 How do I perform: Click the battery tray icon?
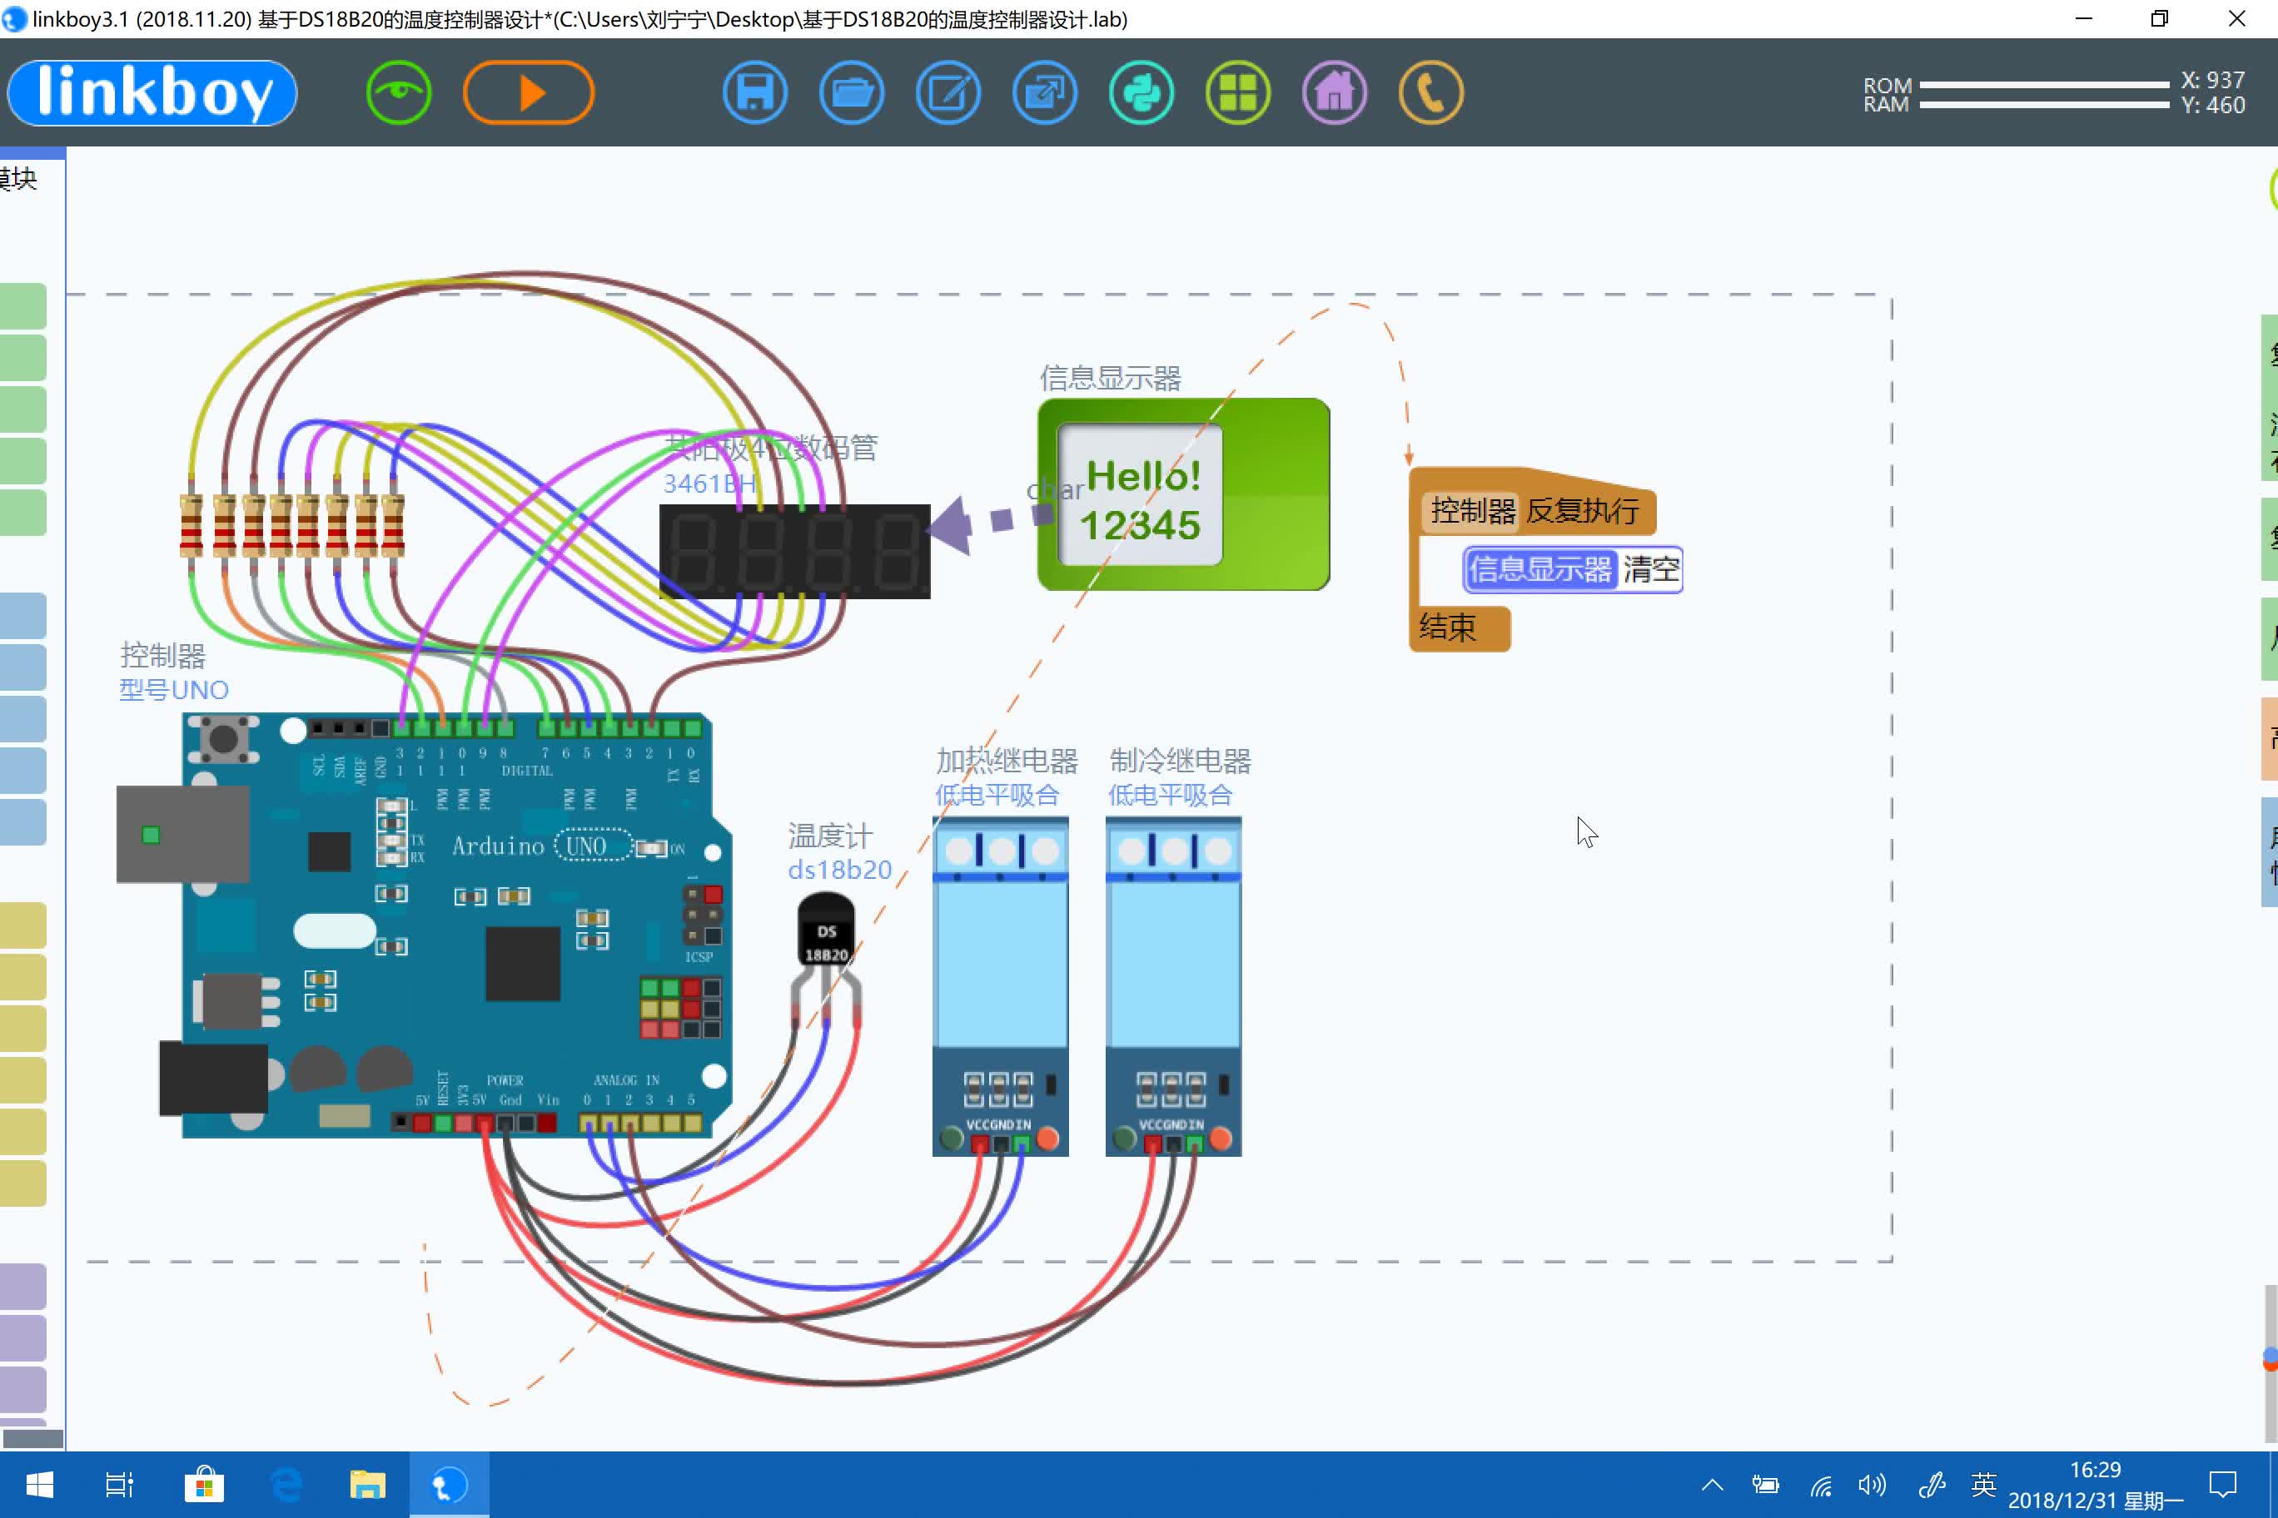[1766, 1484]
